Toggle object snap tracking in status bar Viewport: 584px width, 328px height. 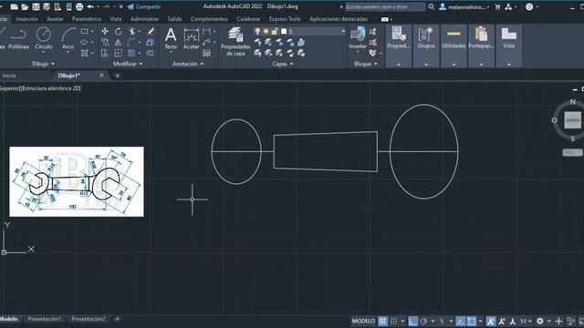click(x=460, y=321)
